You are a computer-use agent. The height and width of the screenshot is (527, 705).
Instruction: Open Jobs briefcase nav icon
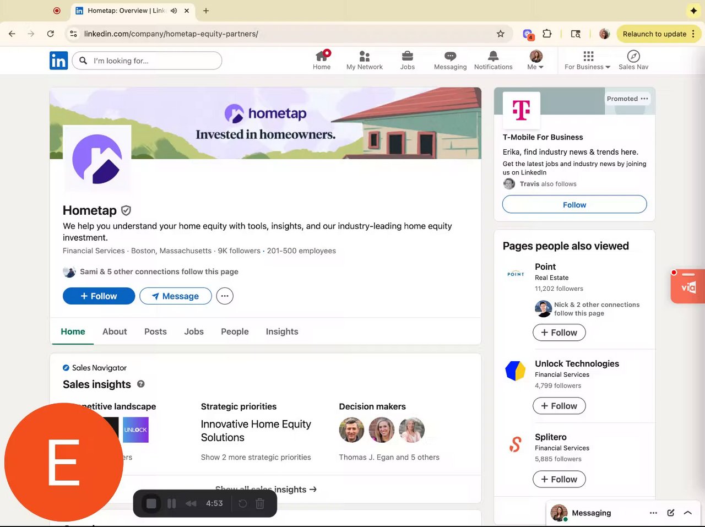408,60
